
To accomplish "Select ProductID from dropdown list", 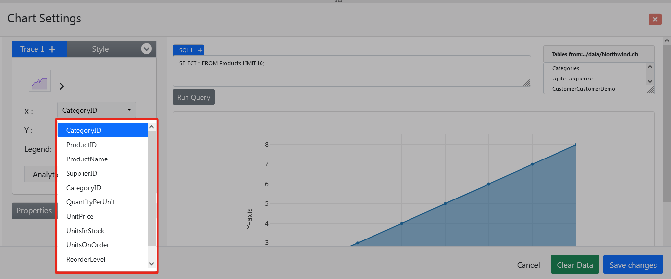I will 81,145.
